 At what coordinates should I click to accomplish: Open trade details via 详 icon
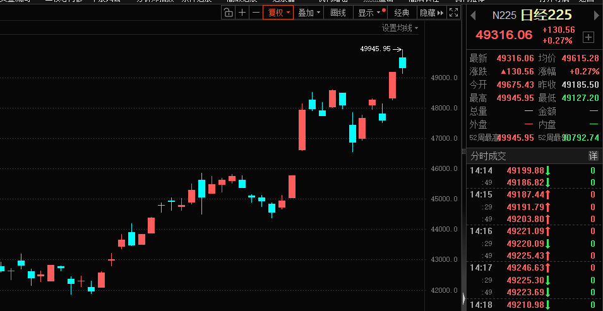[x=593, y=156]
